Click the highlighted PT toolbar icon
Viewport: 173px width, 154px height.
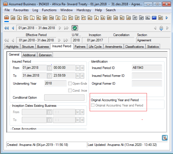coord(154,18)
